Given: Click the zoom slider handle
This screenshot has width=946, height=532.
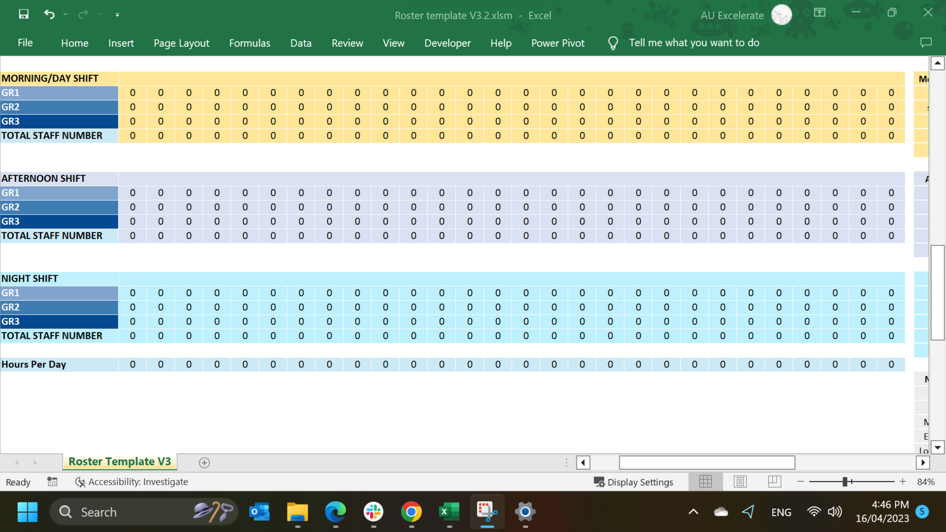Looking at the screenshot, I should 845,481.
